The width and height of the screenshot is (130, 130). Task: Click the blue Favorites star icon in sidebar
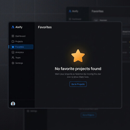(x=13, y=47)
